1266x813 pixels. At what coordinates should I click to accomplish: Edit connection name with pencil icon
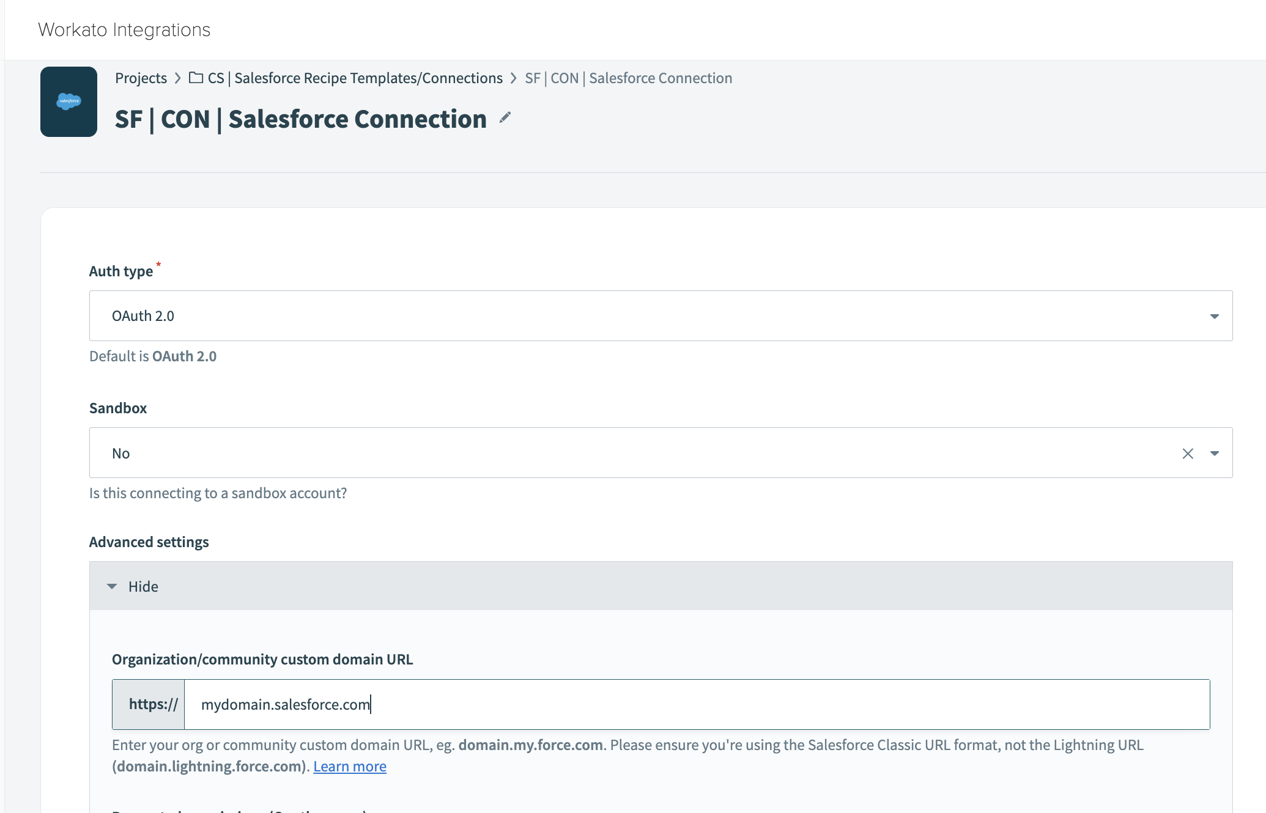505,117
